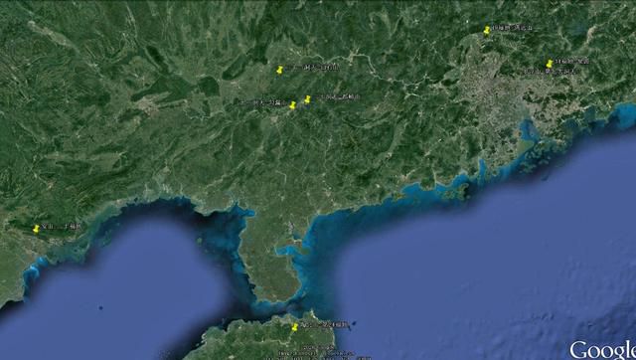
Task: Select the far-west pushpin near the coast
Action: point(36,230)
